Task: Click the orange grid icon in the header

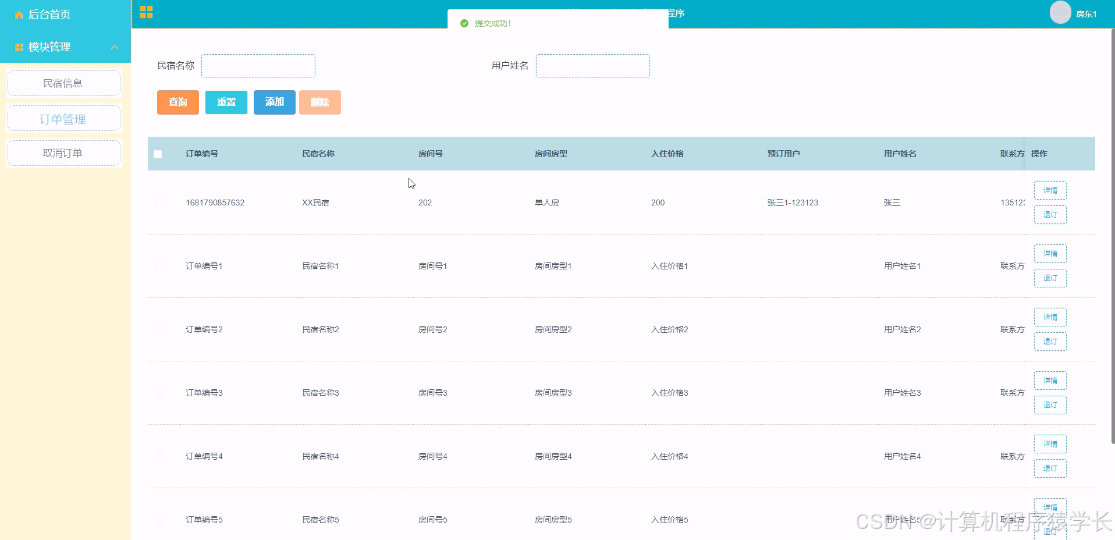Action: coord(146,12)
